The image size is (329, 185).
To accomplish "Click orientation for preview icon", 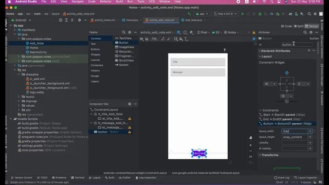I will pos(185,32).
